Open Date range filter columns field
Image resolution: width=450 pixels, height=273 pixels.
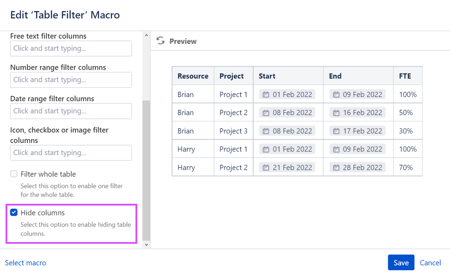[x=71, y=111]
